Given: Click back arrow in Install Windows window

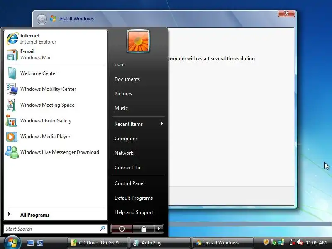Looking at the screenshot, I should click(x=41, y=19).
